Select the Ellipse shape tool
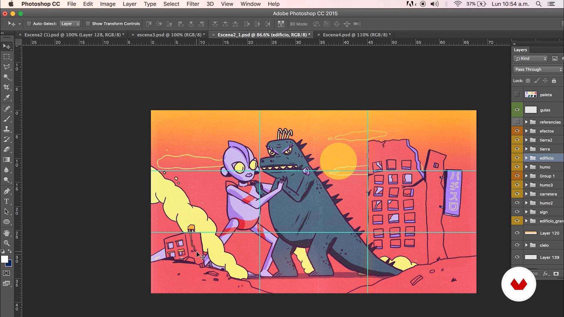Image resolution: width=564 pixels, height=317 pixels. [6, 222]
